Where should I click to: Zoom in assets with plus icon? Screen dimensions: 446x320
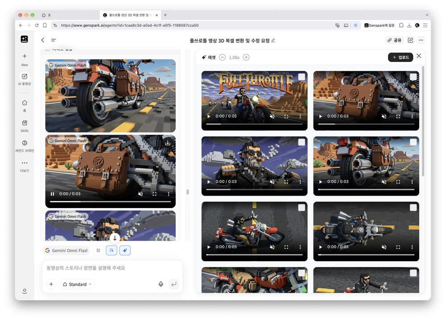point(246,57)
